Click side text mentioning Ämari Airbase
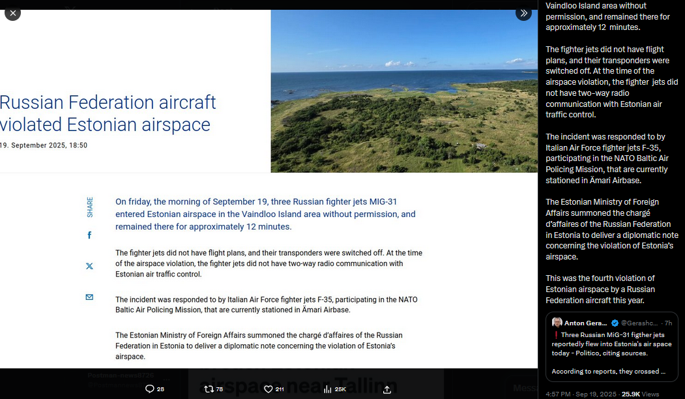685x399 pixels. (607, 158)
